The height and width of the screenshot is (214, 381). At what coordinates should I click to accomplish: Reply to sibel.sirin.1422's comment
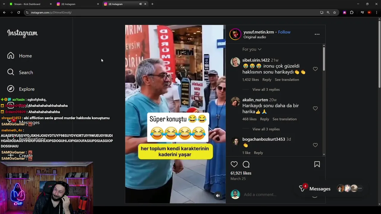(x=267, y=80)
